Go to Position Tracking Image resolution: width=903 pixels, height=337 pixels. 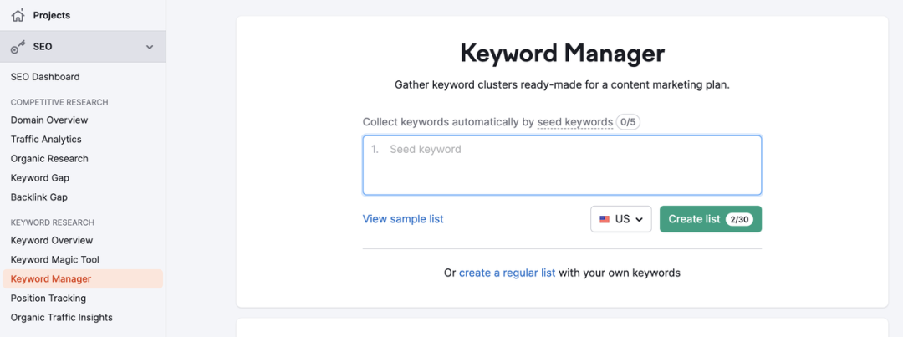coord(48,299)
